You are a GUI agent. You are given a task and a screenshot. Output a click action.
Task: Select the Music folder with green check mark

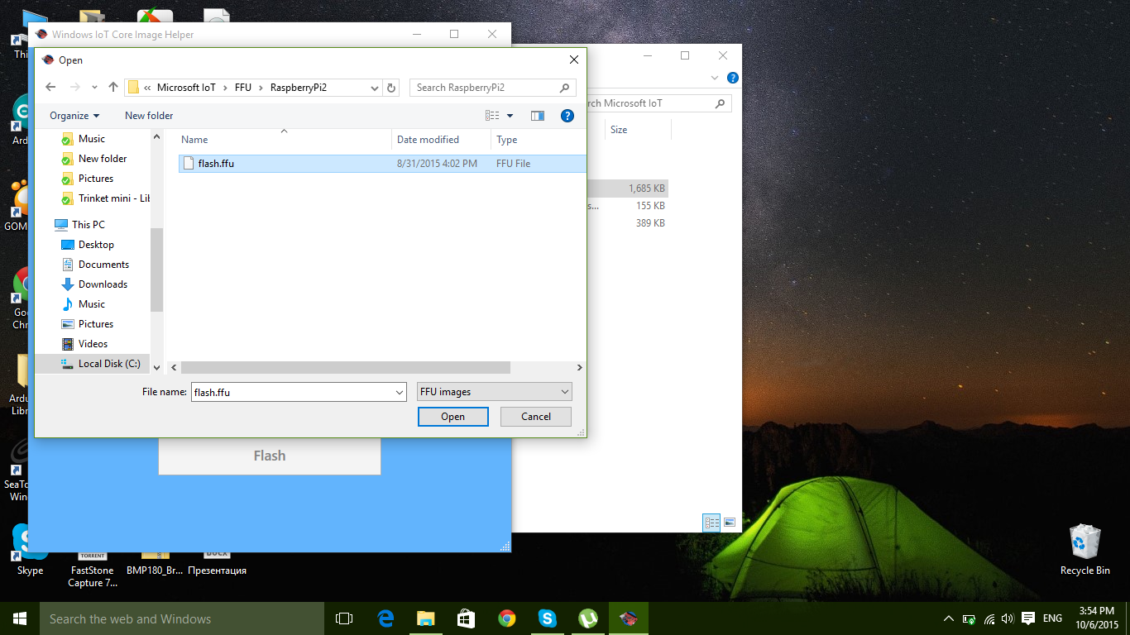(92, 139)
